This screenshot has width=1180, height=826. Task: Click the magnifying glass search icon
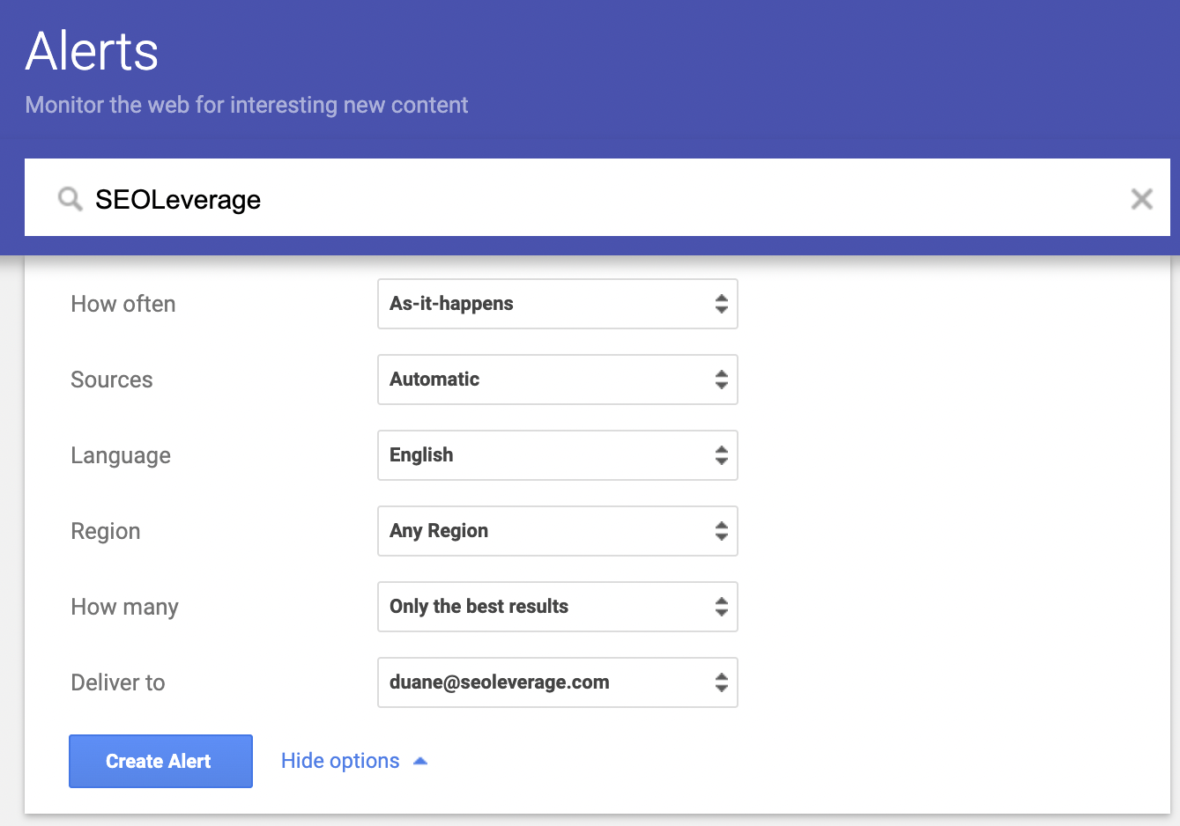[71, 199]
